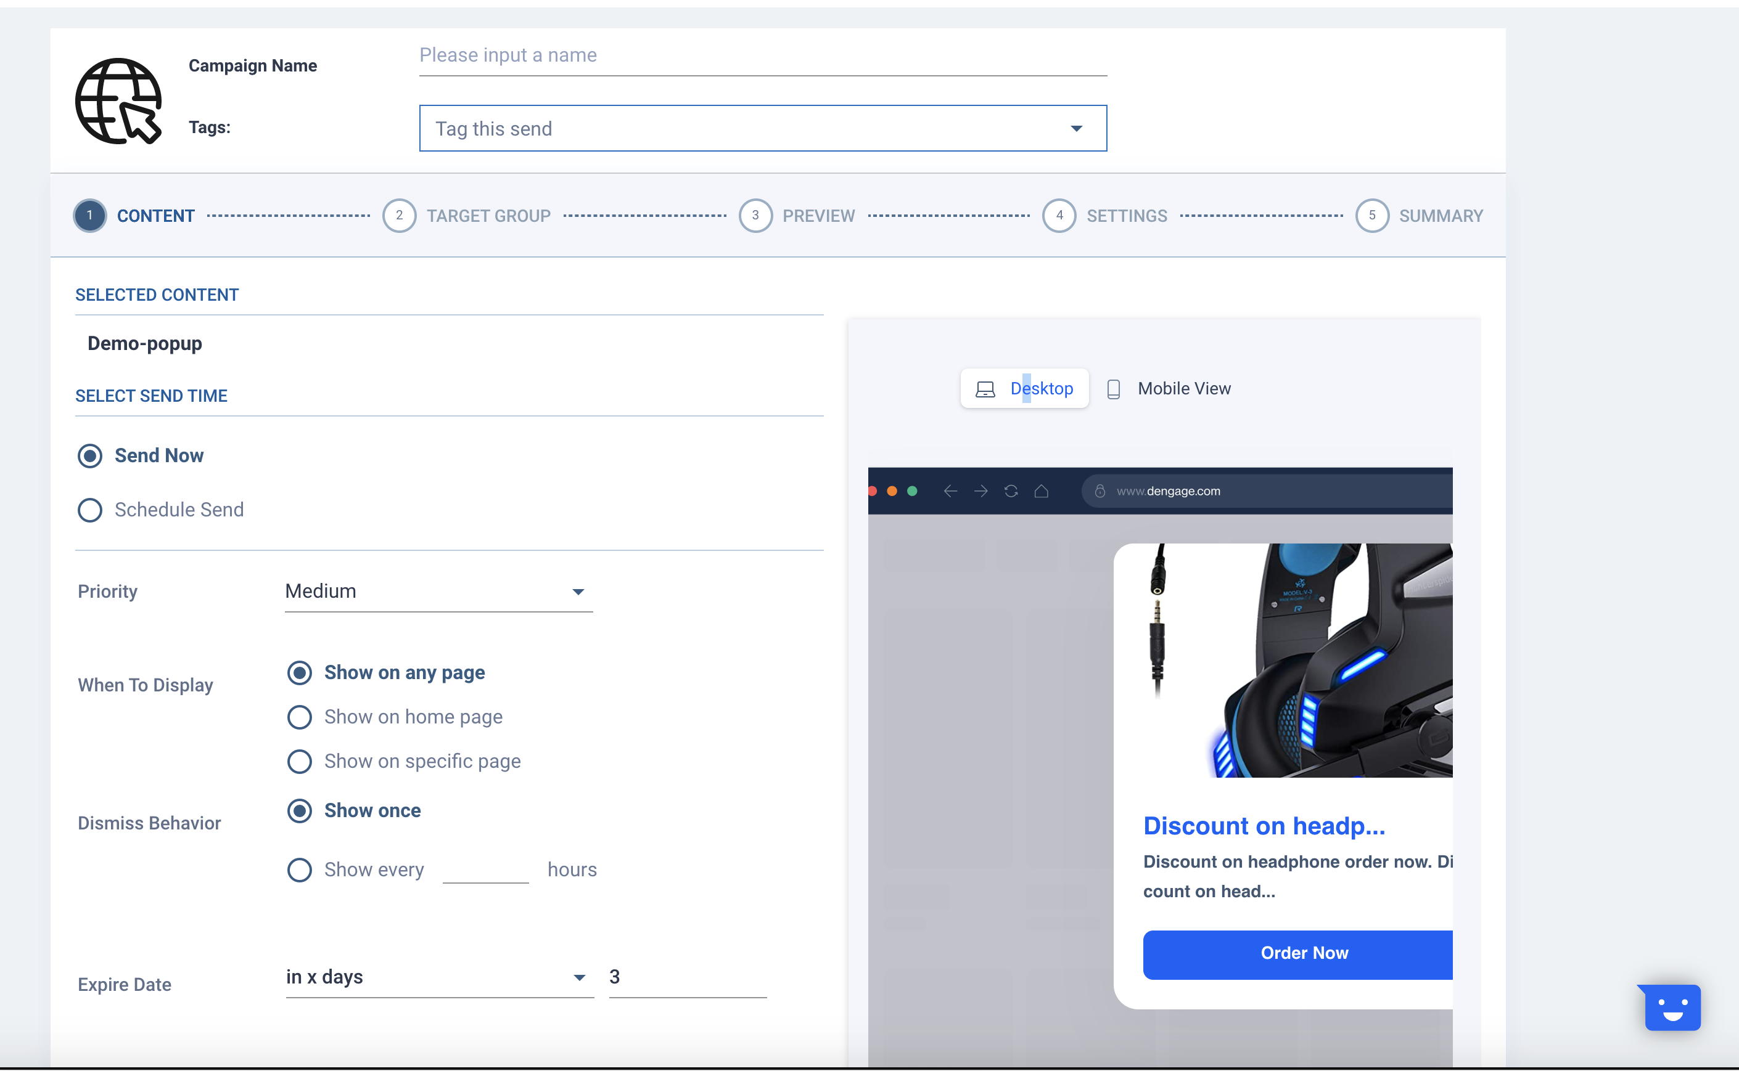Click the forward arrow in preview browser

[x=980, y=491]
